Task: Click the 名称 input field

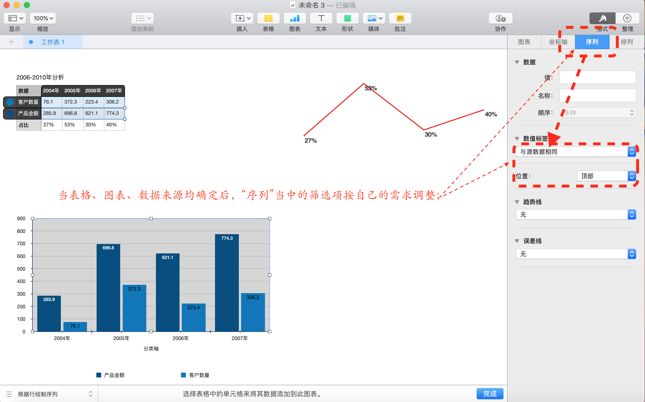Action: [x=597, y=96]
